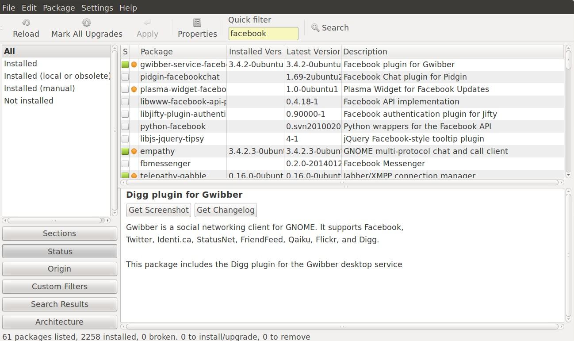Click the Reload toolbar icon

pos(26,23)
